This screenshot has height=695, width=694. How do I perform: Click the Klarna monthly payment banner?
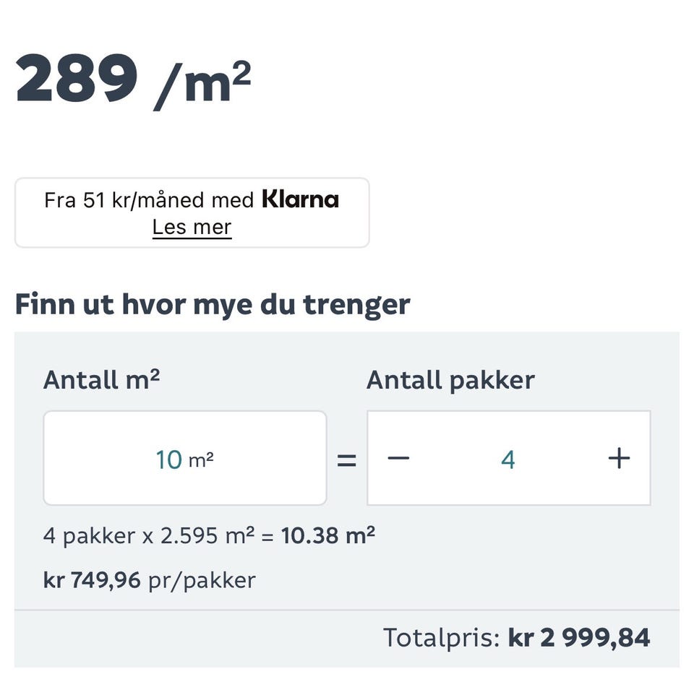click(192, 212)
